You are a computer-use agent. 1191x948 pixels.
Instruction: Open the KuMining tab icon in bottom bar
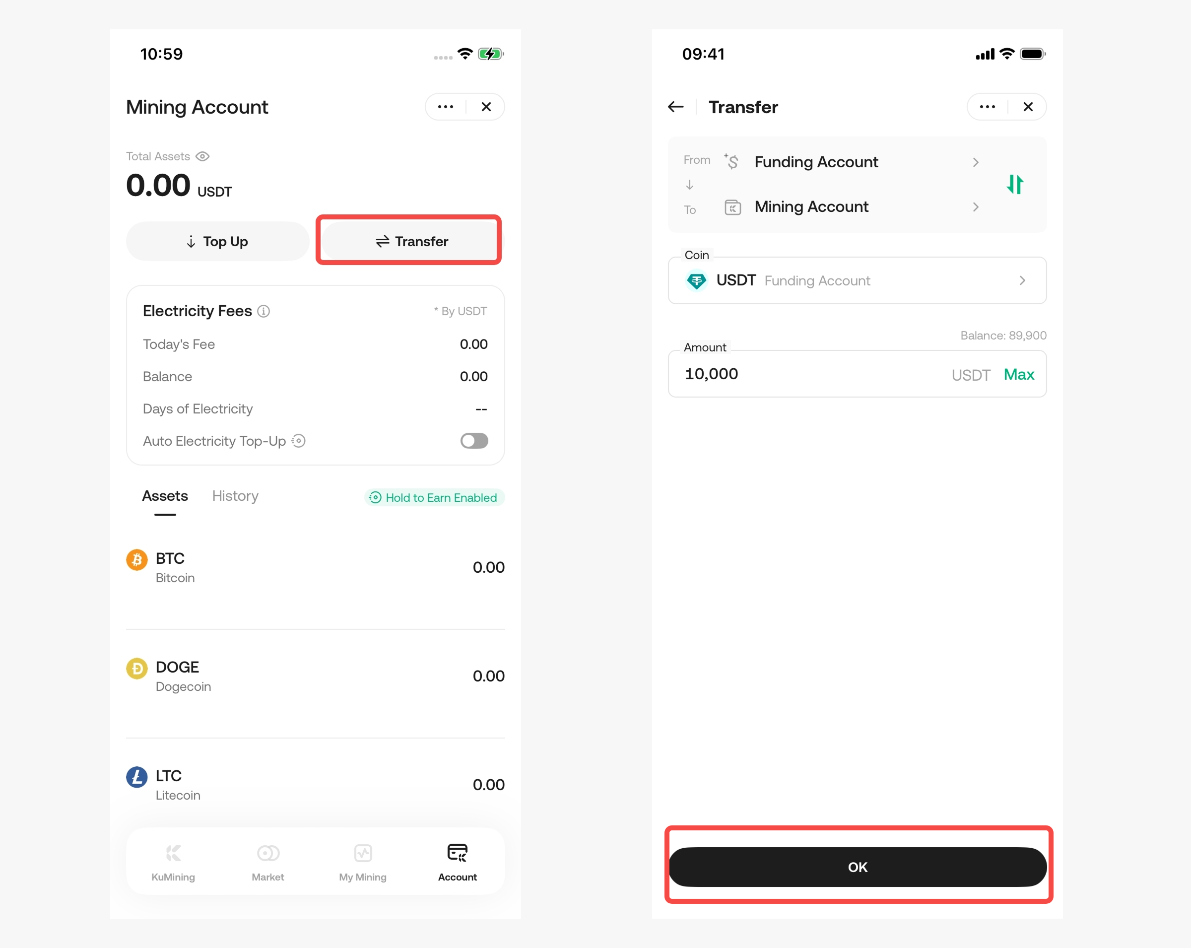(174, 853)
